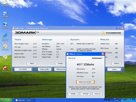Click the Intel Core 2 CPU 6300 text
This screenshot has width=136, height=102.
click(86, 50)
